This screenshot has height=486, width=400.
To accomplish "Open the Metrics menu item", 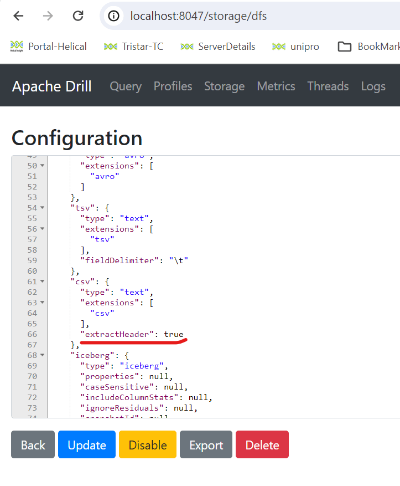I will coord(276,86).
